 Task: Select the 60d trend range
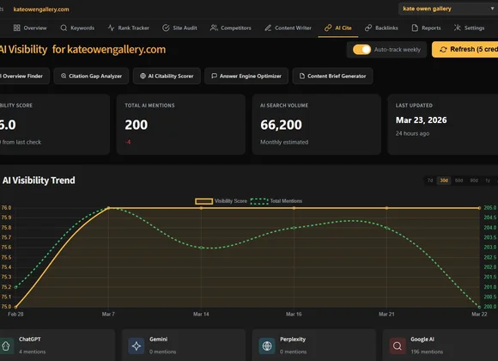459,180
